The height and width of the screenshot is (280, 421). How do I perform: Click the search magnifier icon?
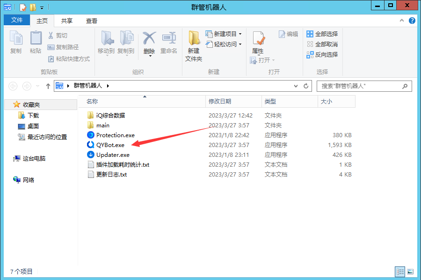click(x=405, y=86)
